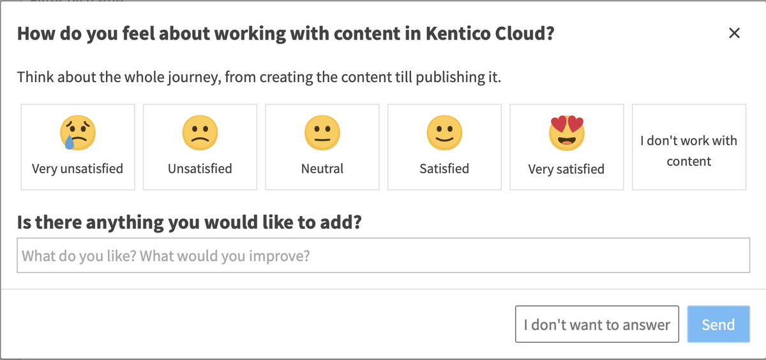
Task: Select the Satisfied smiling face rating
Action: click(x=444, y=147)
